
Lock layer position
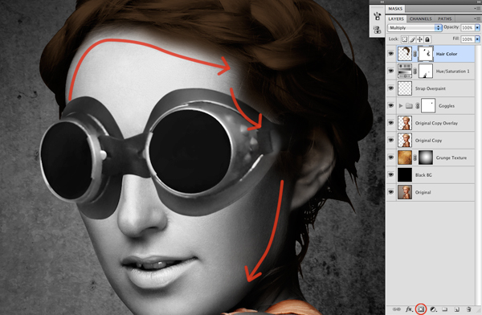[420, 39]
